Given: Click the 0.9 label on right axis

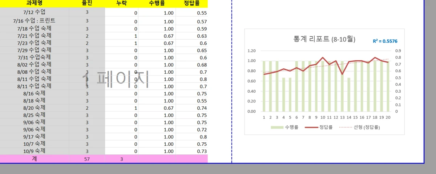Looking at the screenshot, I should click(399, 51).
